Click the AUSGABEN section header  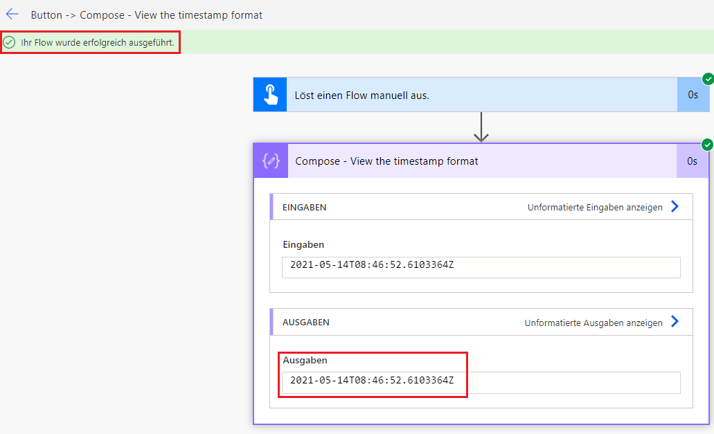481,322
